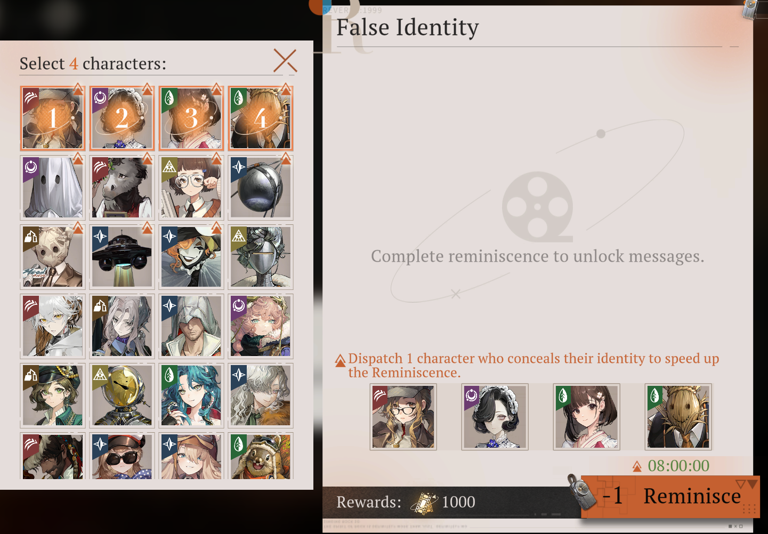
Task: Deselect the maid character marked number 2
Action: coord(122,118)
